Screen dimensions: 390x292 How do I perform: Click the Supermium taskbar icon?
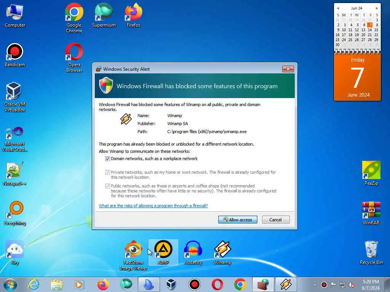[x=126, y=284]
